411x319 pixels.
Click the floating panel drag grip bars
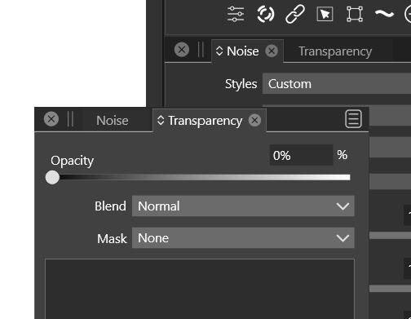(x=70, y=119)
